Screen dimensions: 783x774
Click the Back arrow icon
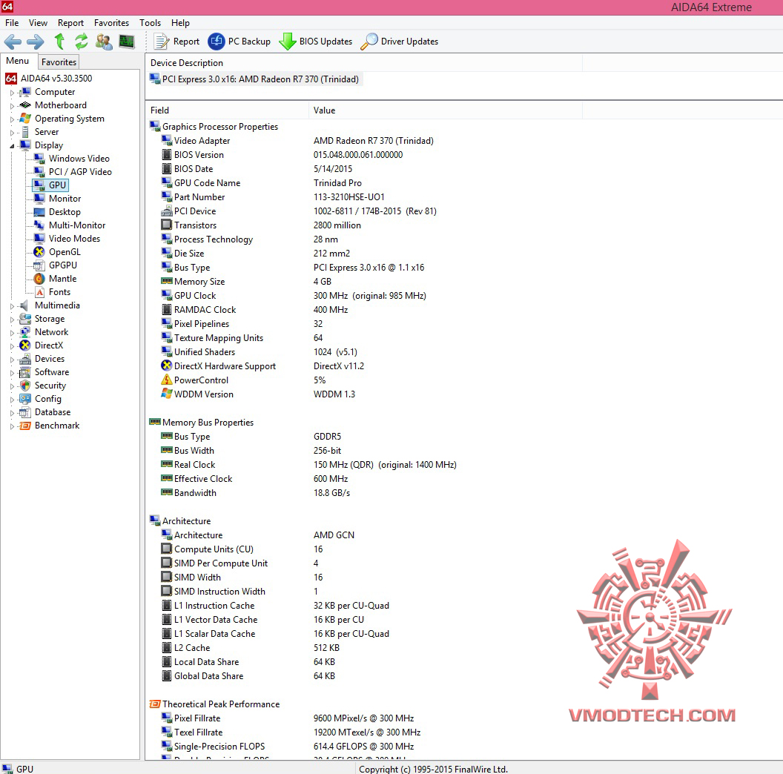point(13,42)
